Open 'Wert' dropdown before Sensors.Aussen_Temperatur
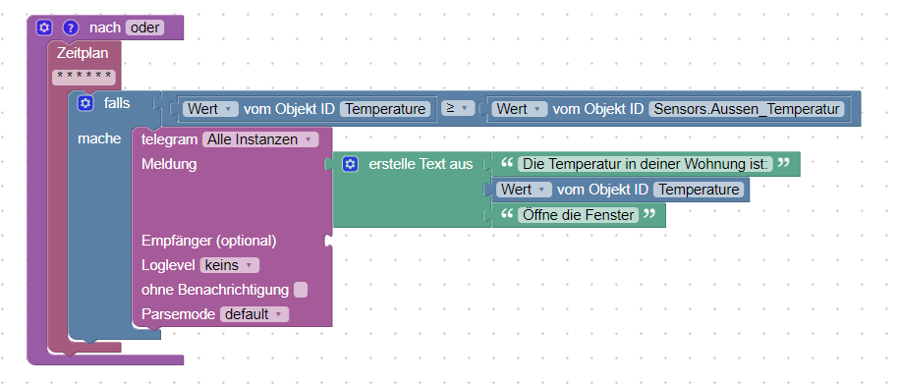898x384 pixels. click(520, 109)
